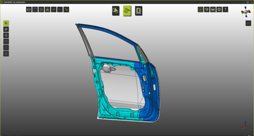Click the coordinate axis triad at bottom right

(x=244, y=125)
